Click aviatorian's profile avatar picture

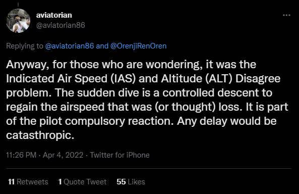(18, 21)
